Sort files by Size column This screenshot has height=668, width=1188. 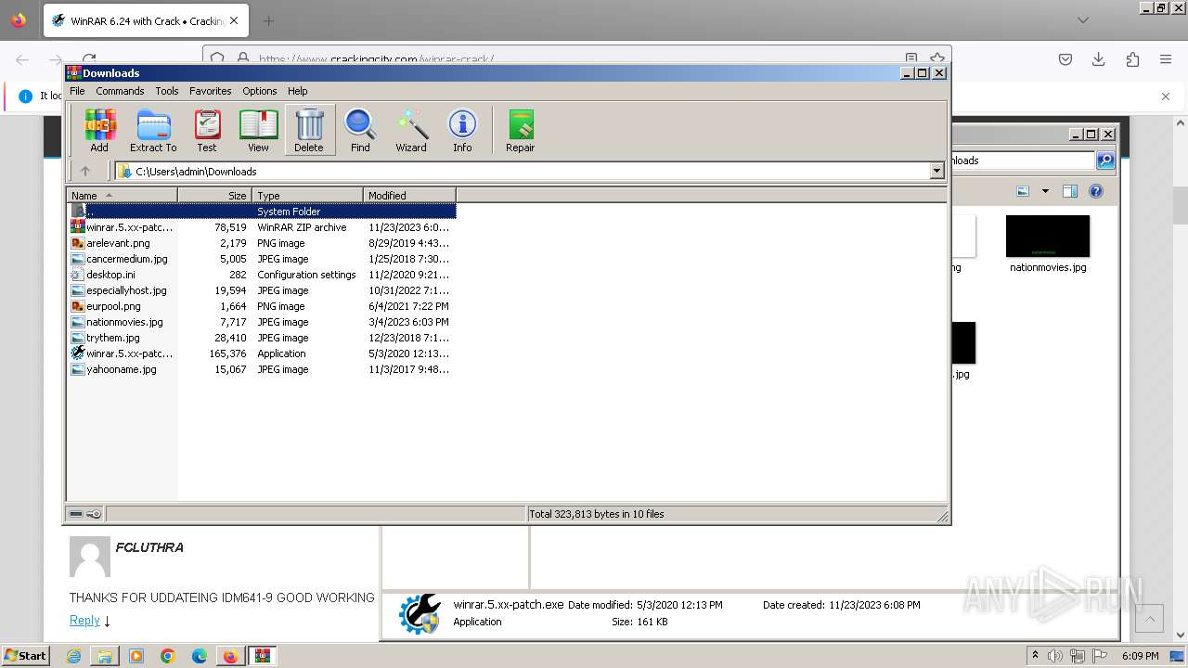[214, 196]
